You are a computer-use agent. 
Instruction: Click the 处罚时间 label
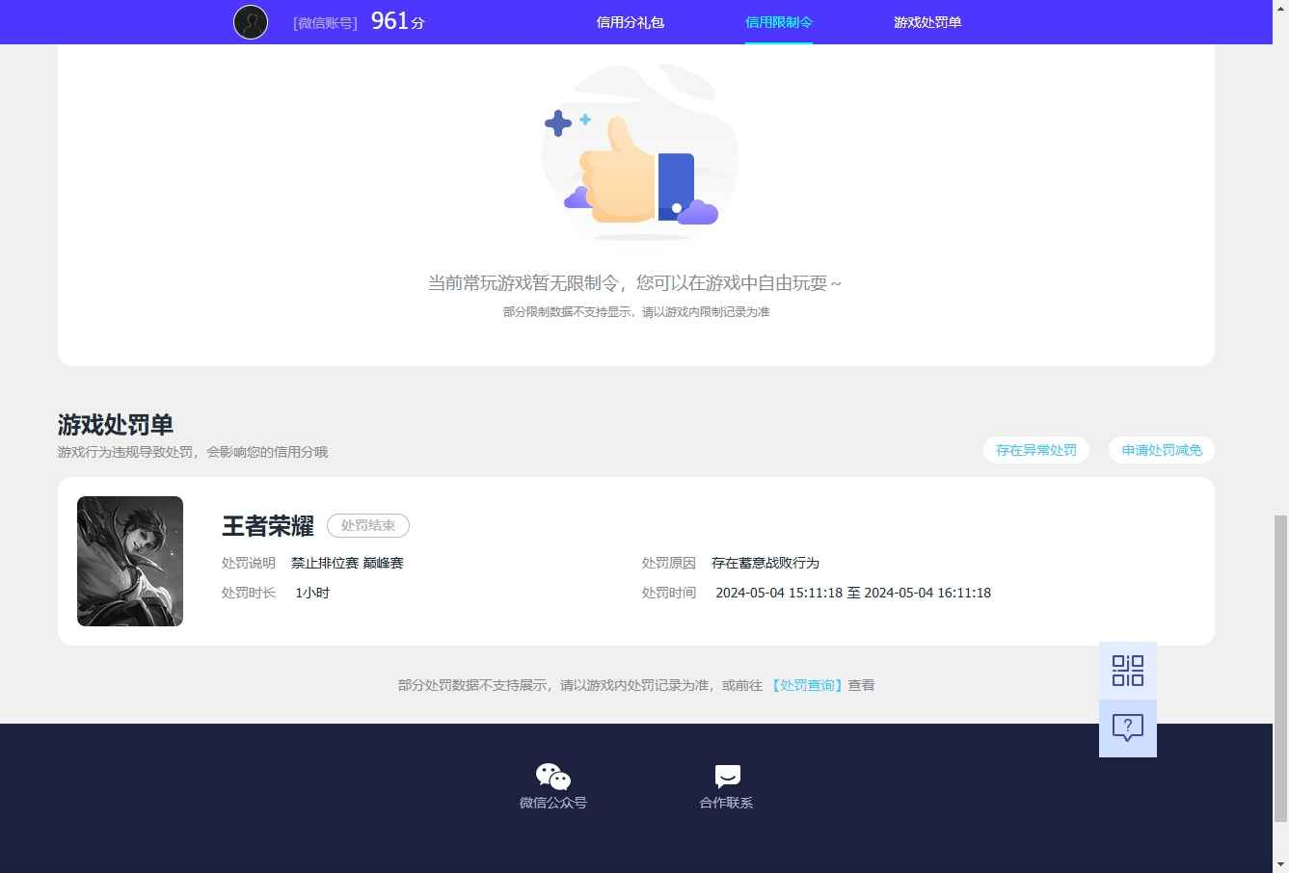(669, 593)
